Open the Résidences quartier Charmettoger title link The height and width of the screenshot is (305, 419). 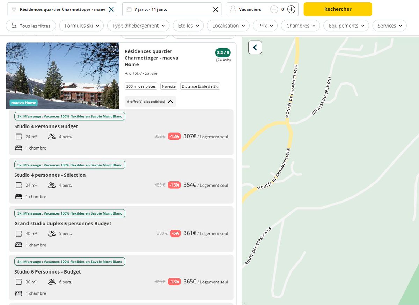click(x=152, y=58)
